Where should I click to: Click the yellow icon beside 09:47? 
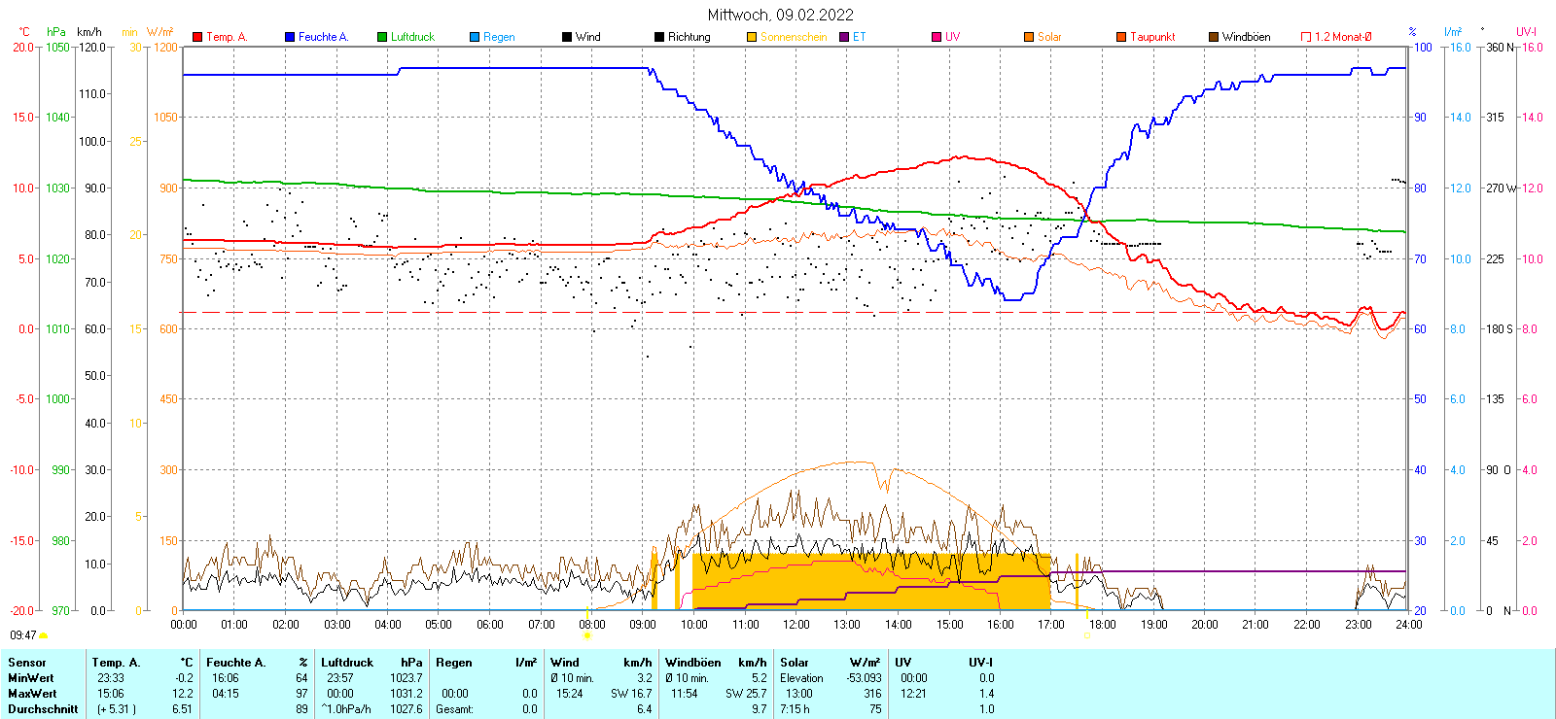[x=43, y=635]
